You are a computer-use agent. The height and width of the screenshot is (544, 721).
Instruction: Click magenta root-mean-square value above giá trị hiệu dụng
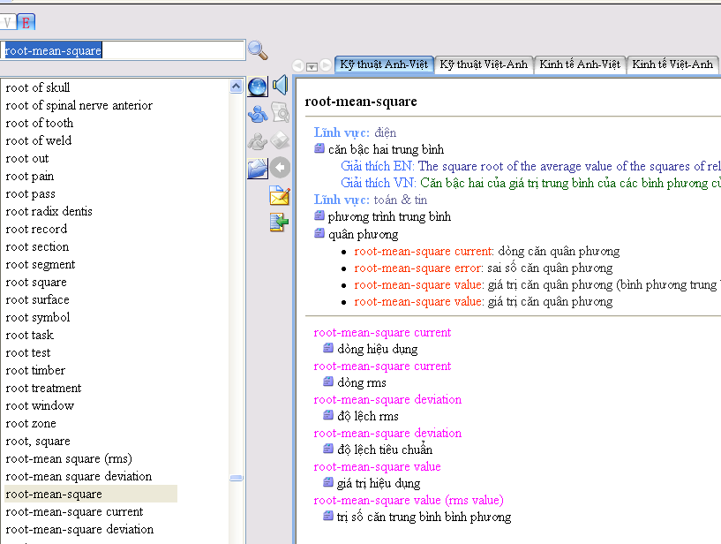[377, 467]
